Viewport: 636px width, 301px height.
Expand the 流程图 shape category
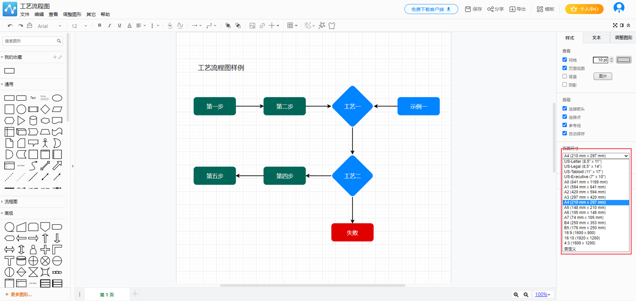[x=11, y=202]
